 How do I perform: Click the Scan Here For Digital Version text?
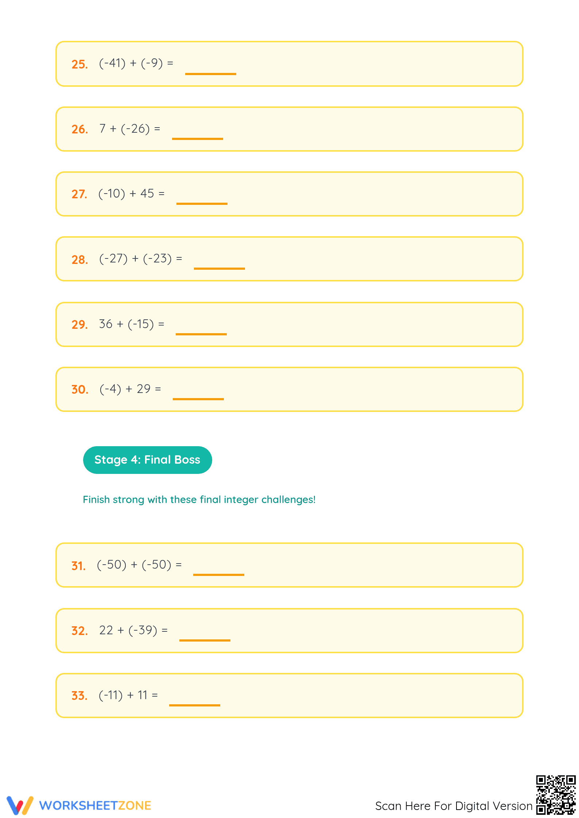pos(454,806)
